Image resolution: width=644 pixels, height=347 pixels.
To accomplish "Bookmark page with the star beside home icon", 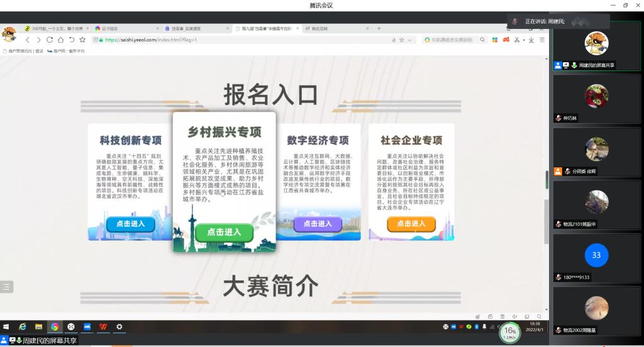I will pos(82,40).
